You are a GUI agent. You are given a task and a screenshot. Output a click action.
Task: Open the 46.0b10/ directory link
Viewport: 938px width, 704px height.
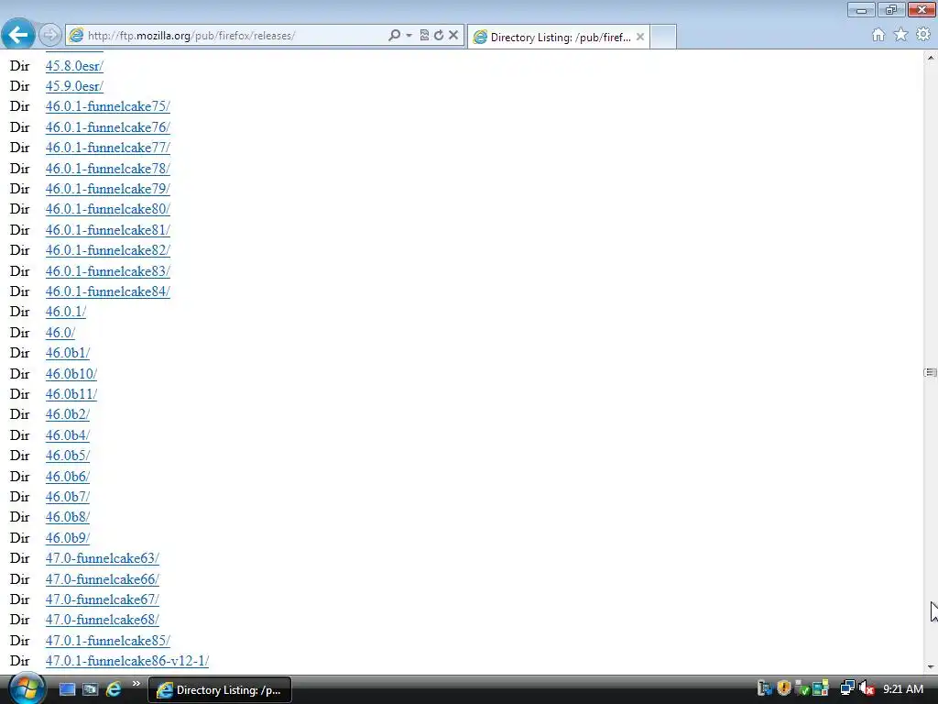pyautogui.click(x=71, y=374)
